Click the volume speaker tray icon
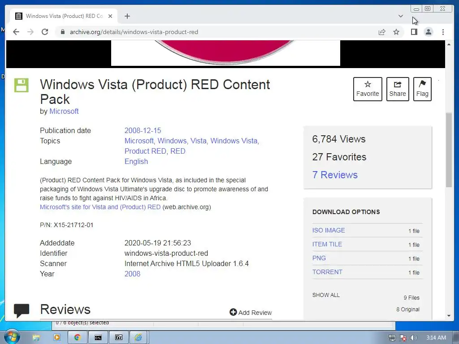Viewport: 459px width, 344px height. [x=413, y=338]
